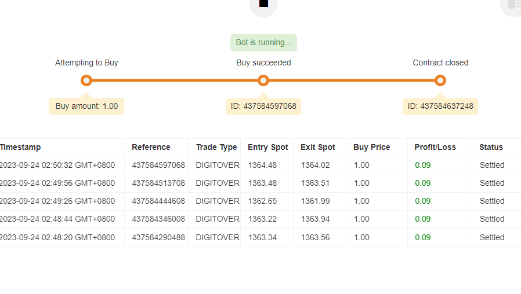521x294 pixels.
Task: Click entry spot 1363.48
Action: pyautogui.click(x=262, y=183)
